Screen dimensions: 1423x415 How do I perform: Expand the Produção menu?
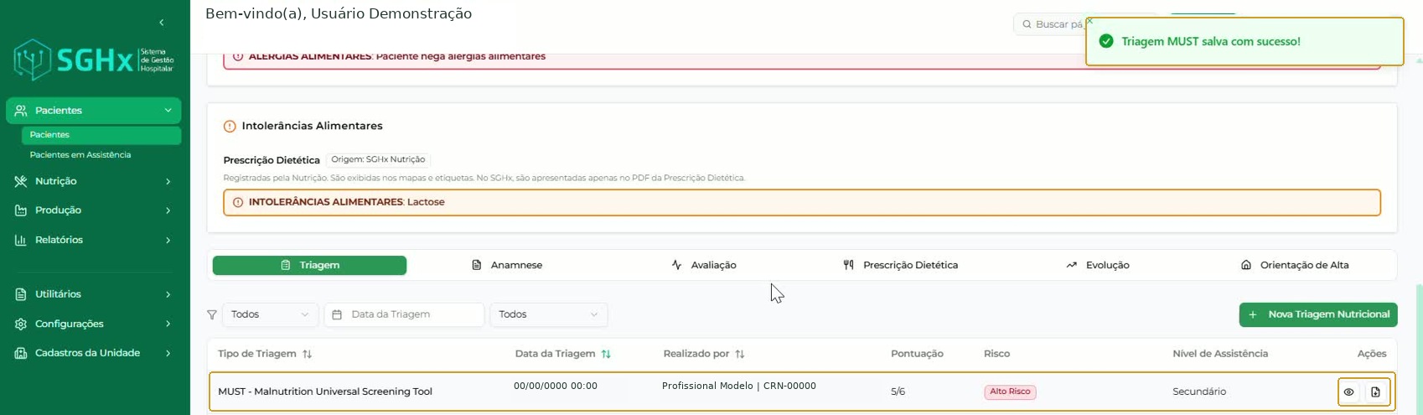click(168, 210)
